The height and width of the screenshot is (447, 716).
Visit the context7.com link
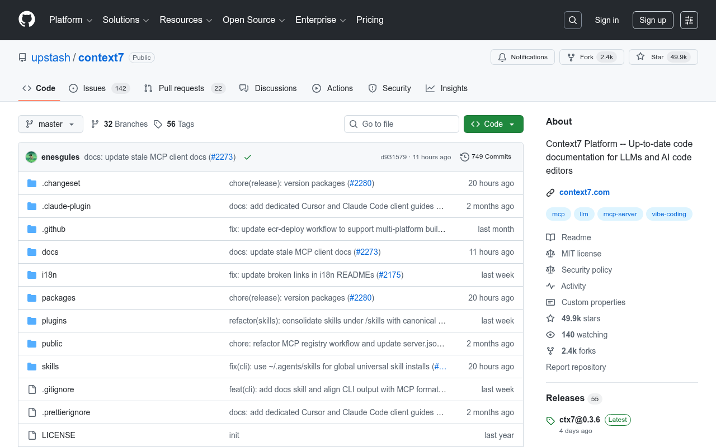coord(584,192)
